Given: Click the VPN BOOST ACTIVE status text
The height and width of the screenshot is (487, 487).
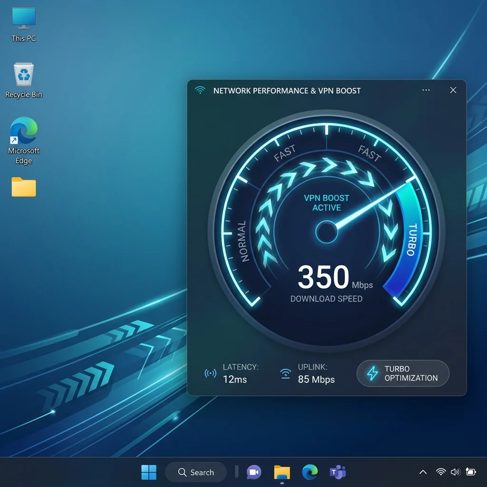Looking at the screenshot, I should click(326, 203).
